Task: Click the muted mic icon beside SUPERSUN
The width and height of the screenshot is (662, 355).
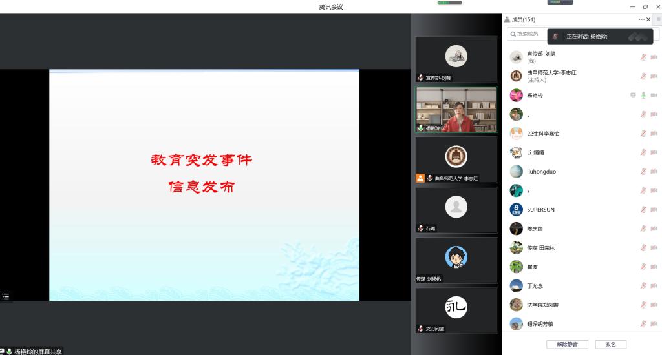Action: pyautogui.click(x=643, y=210)
